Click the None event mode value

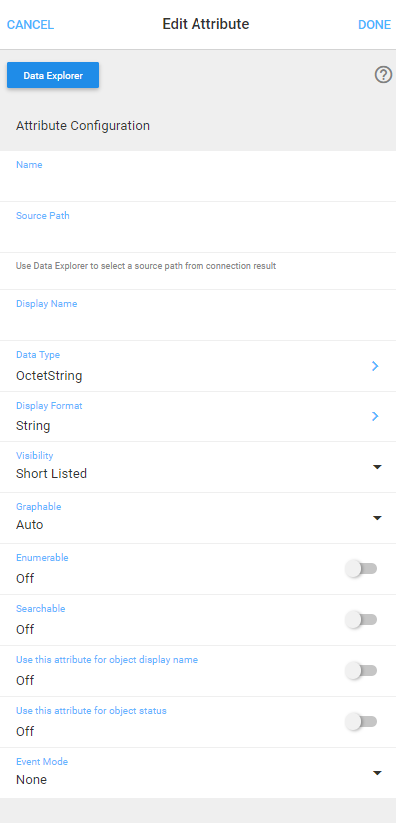[x=32, y=779]
